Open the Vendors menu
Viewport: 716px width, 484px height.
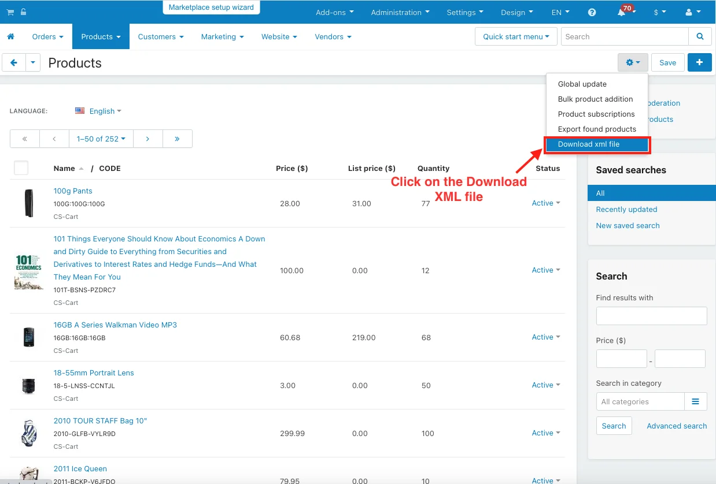tap(333, 36)
